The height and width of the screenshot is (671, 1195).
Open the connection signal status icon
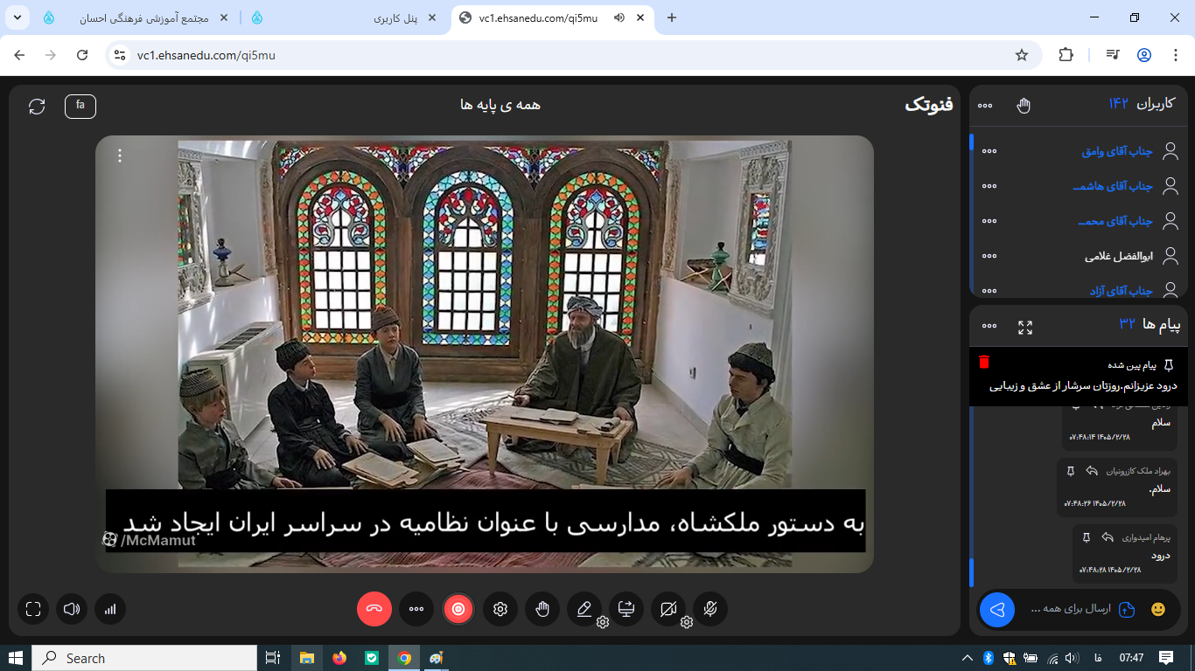(110, 609)
